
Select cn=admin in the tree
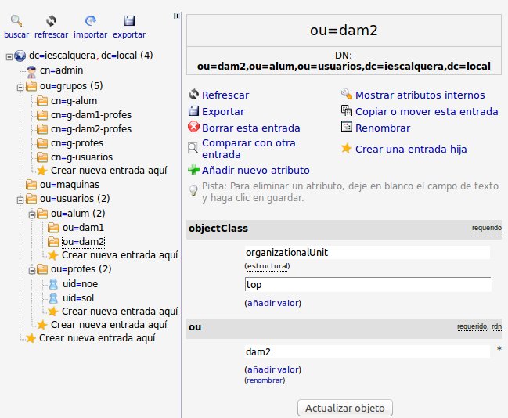pyautogui.click(x=62, y=70)
